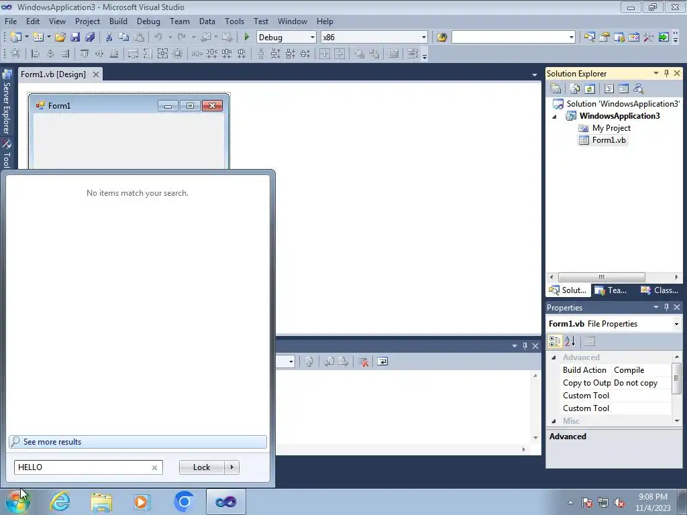Open the Find combo box dropdown arrow
This screenshot has width=687, height=515.
click(x=572, y=38)
